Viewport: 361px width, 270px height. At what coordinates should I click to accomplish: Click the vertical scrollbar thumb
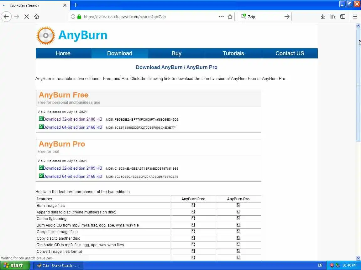pos(358,85)
